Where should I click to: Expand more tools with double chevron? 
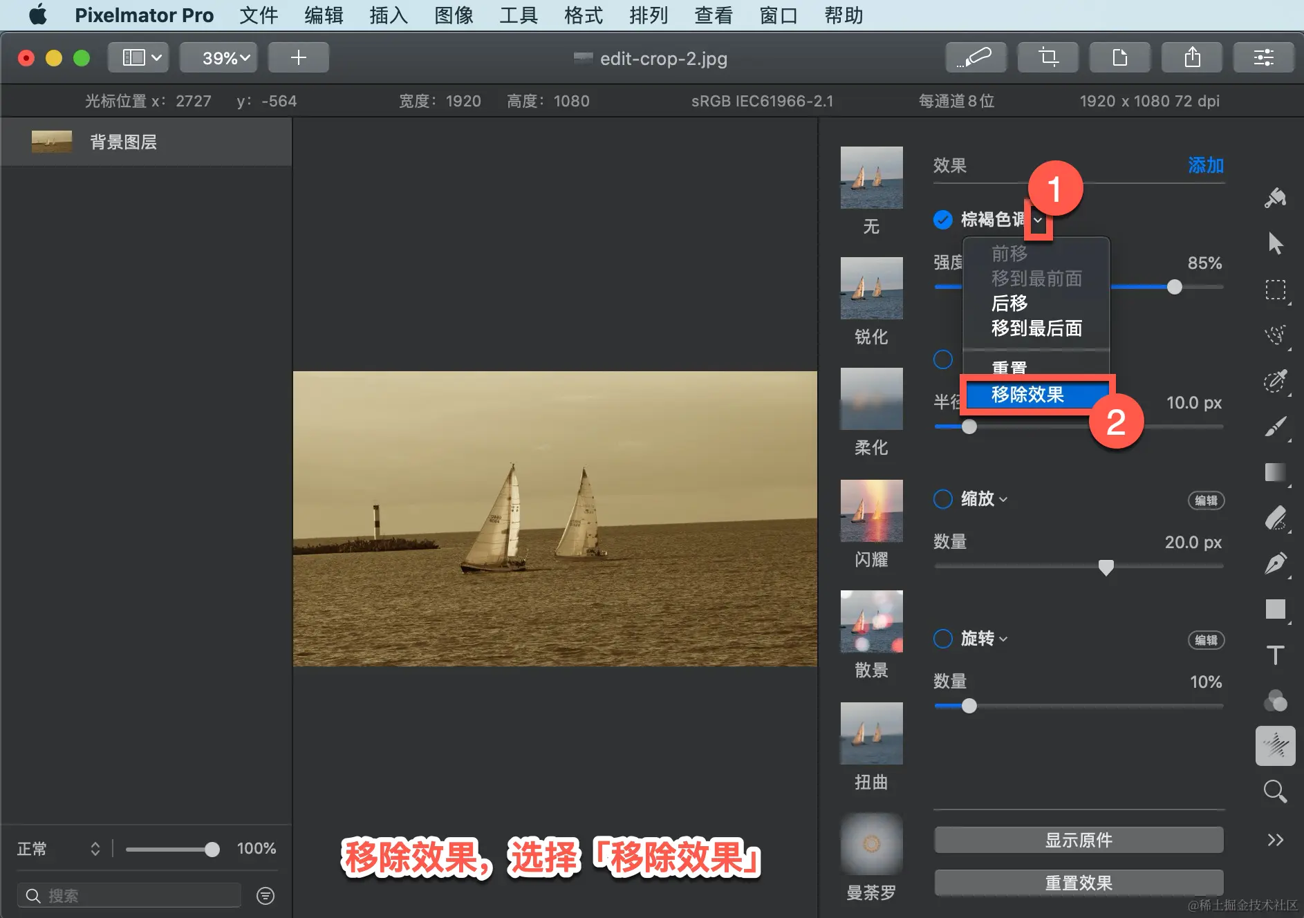pyautogui.click(x=1275, y=840)
